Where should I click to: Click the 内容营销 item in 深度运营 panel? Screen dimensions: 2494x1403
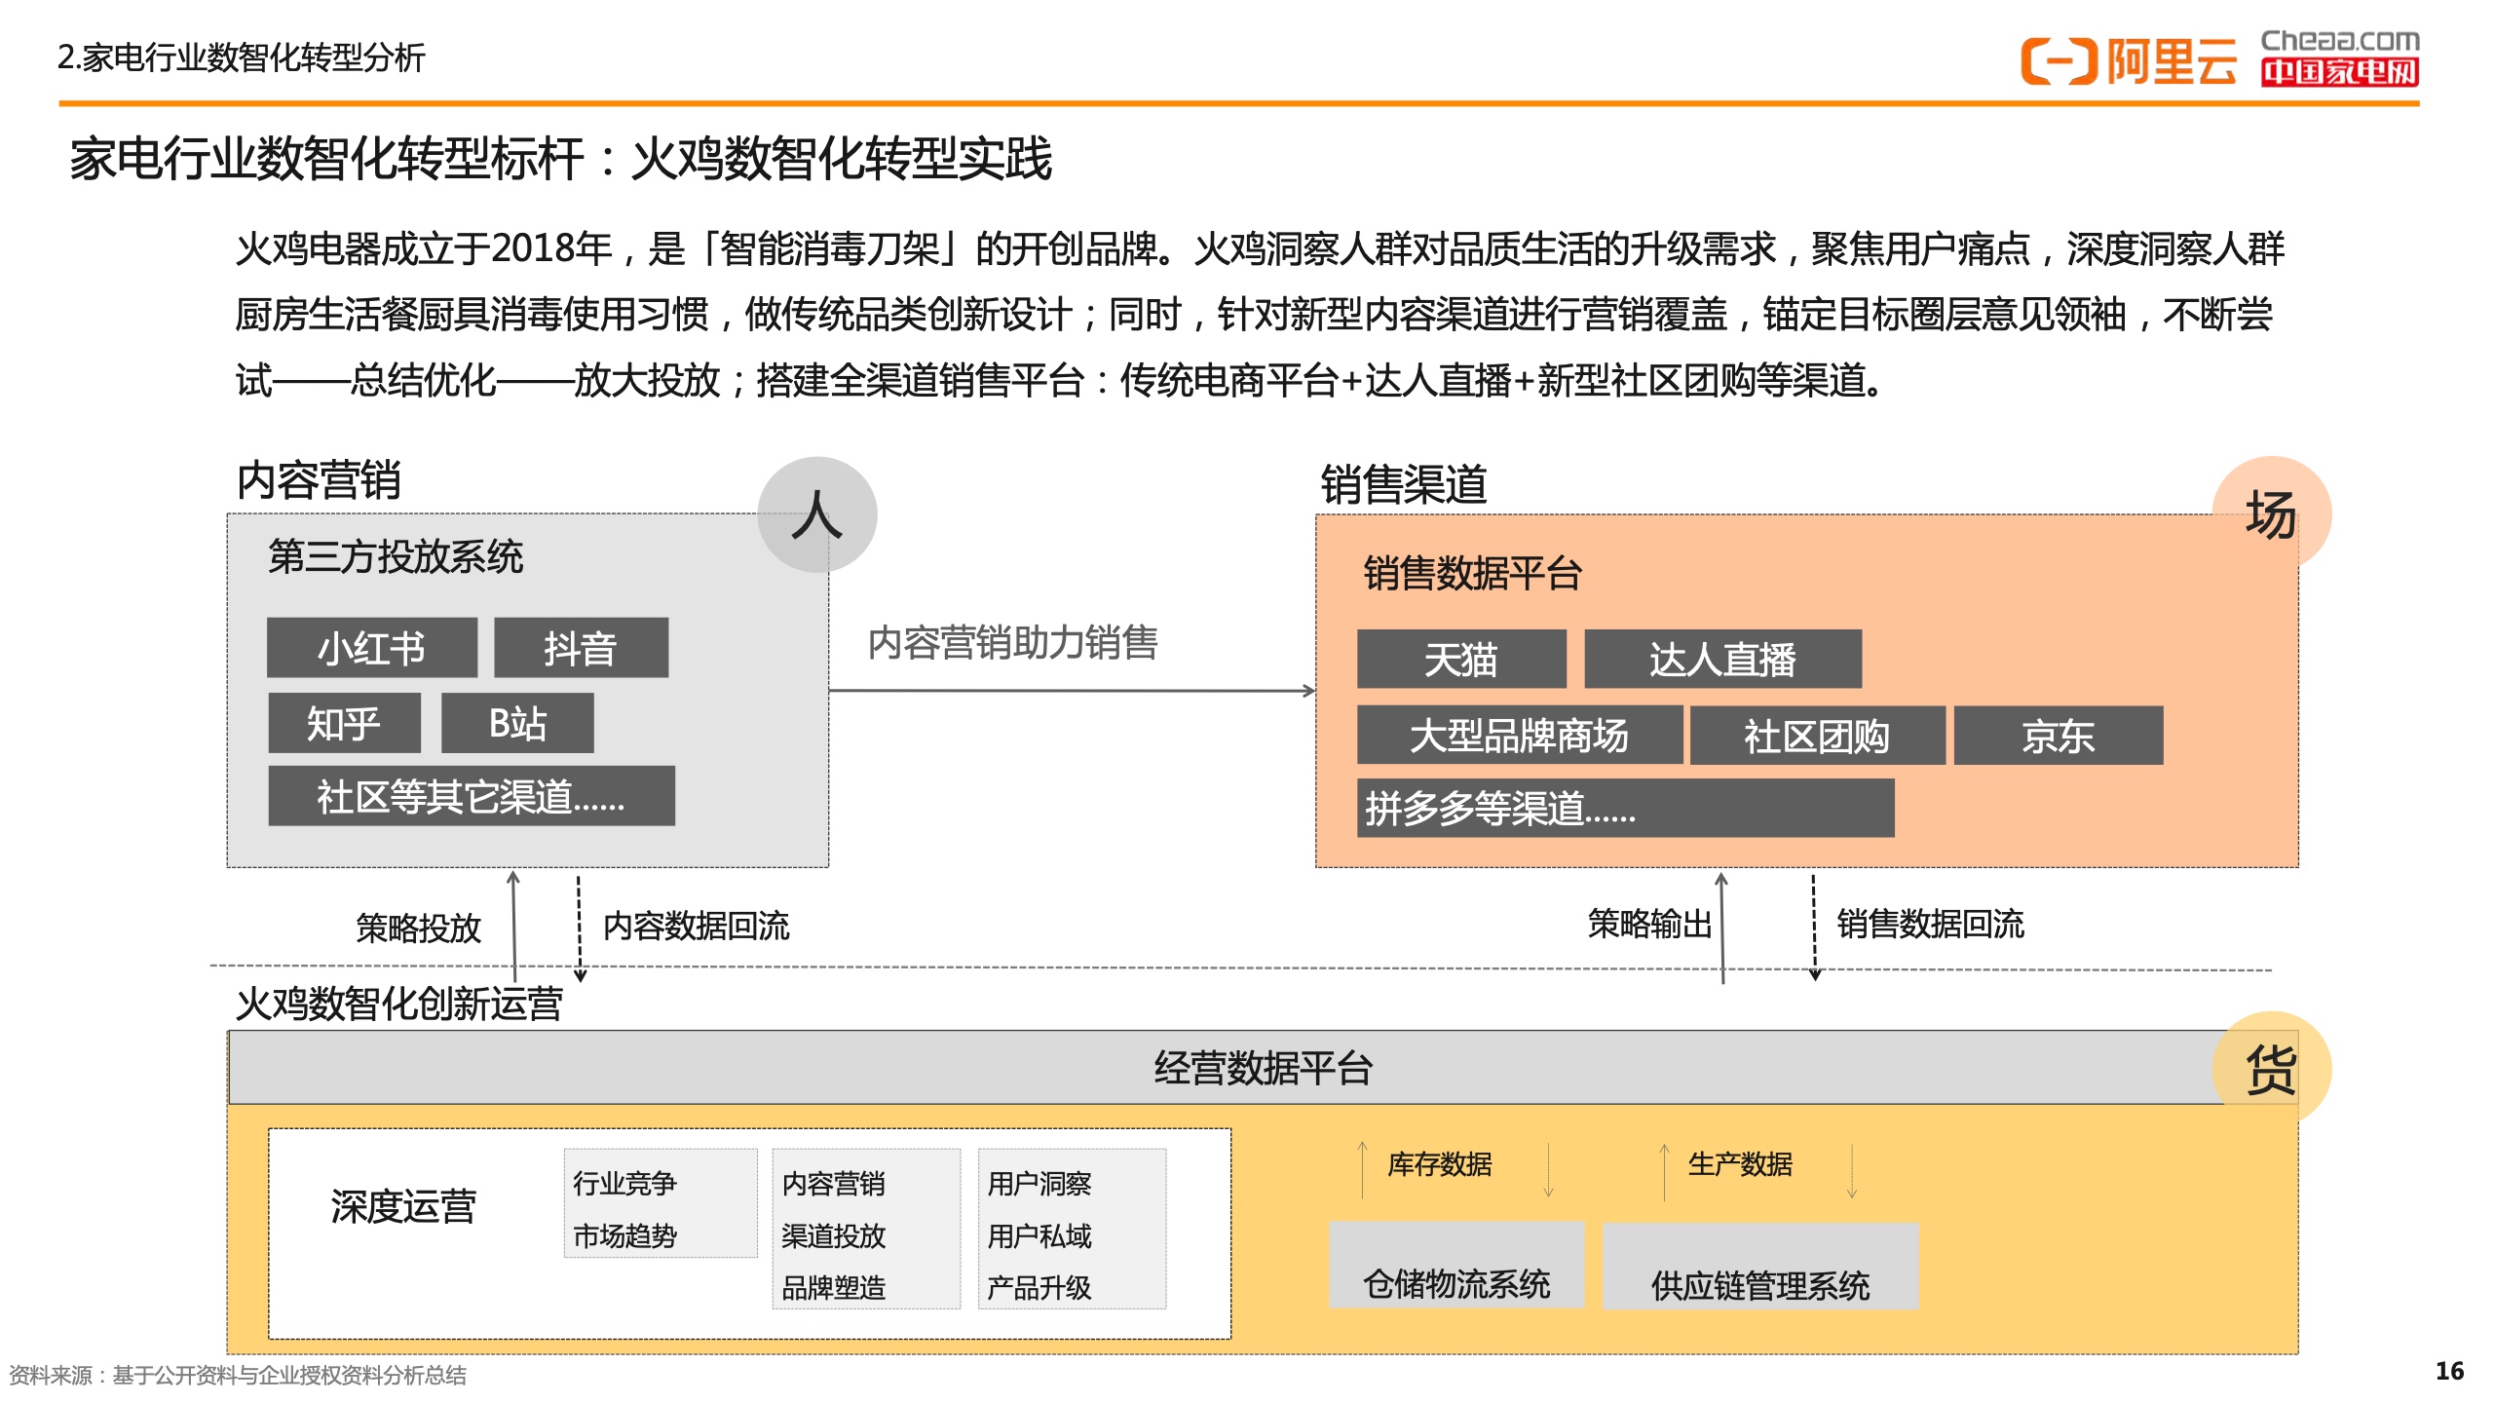pos(833,1184)
